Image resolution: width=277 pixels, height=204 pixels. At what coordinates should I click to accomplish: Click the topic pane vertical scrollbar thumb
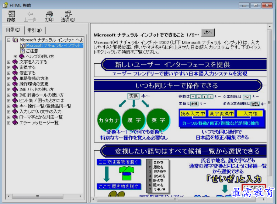coord(270,103)
